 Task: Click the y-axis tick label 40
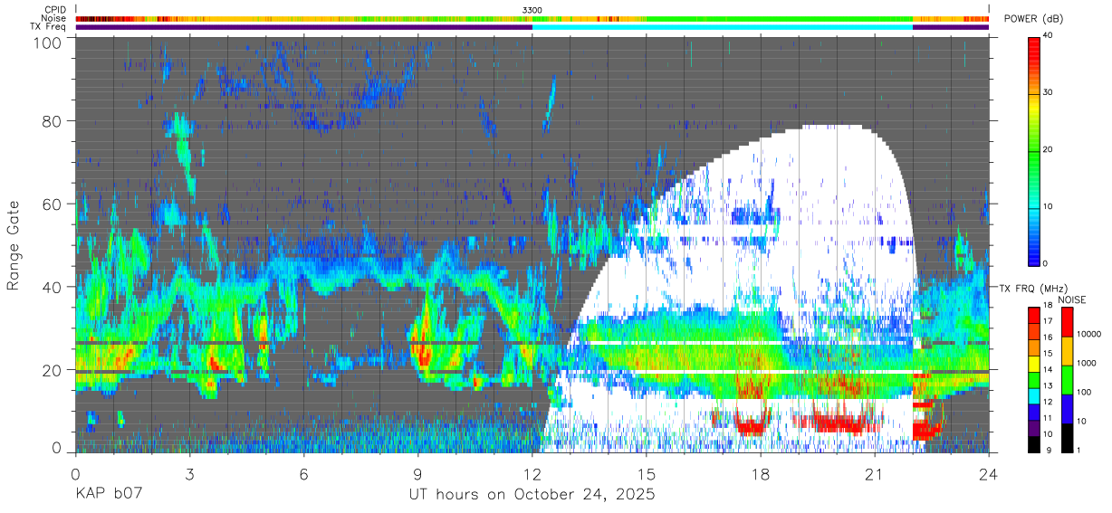click(x=53, y=287)
